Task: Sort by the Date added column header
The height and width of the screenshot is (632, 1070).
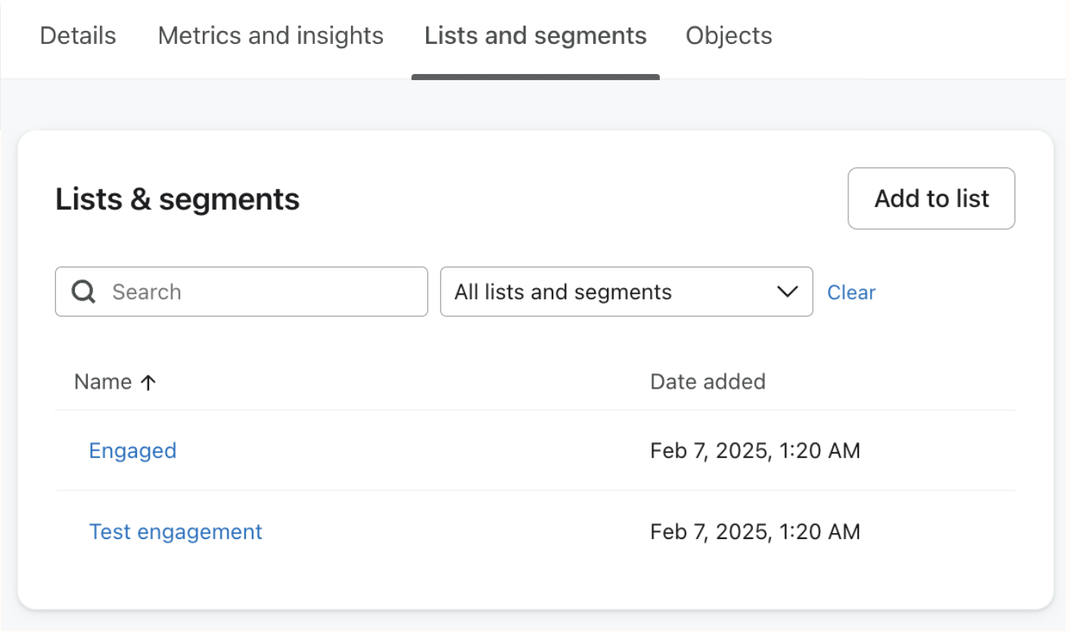Action: pos(708,382)
